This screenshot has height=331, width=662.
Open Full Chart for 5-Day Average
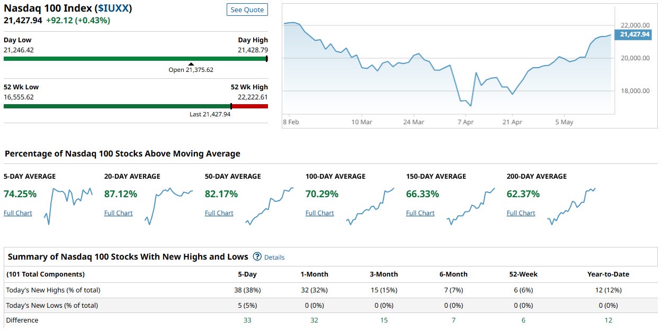pyautogui.click(x=18, y=213)
